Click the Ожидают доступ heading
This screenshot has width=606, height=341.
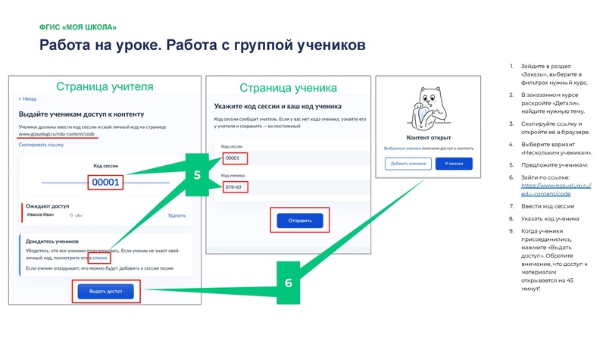pos(48,206)
